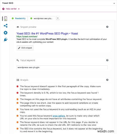117x134 pixels.
Task: Click the 'Focus keyword' heading text
Action: coord(28,60)
